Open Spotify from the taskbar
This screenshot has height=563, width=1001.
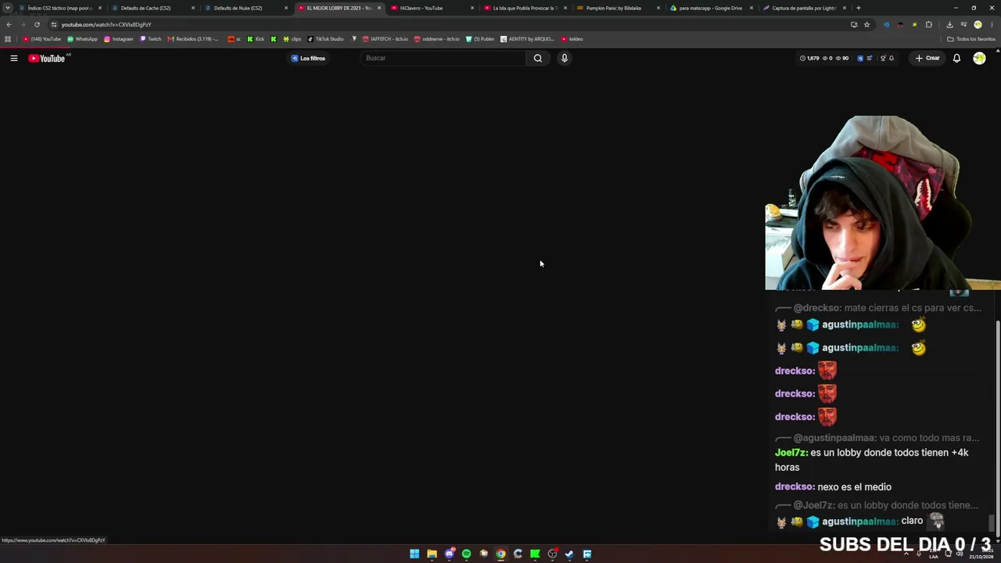466,554
